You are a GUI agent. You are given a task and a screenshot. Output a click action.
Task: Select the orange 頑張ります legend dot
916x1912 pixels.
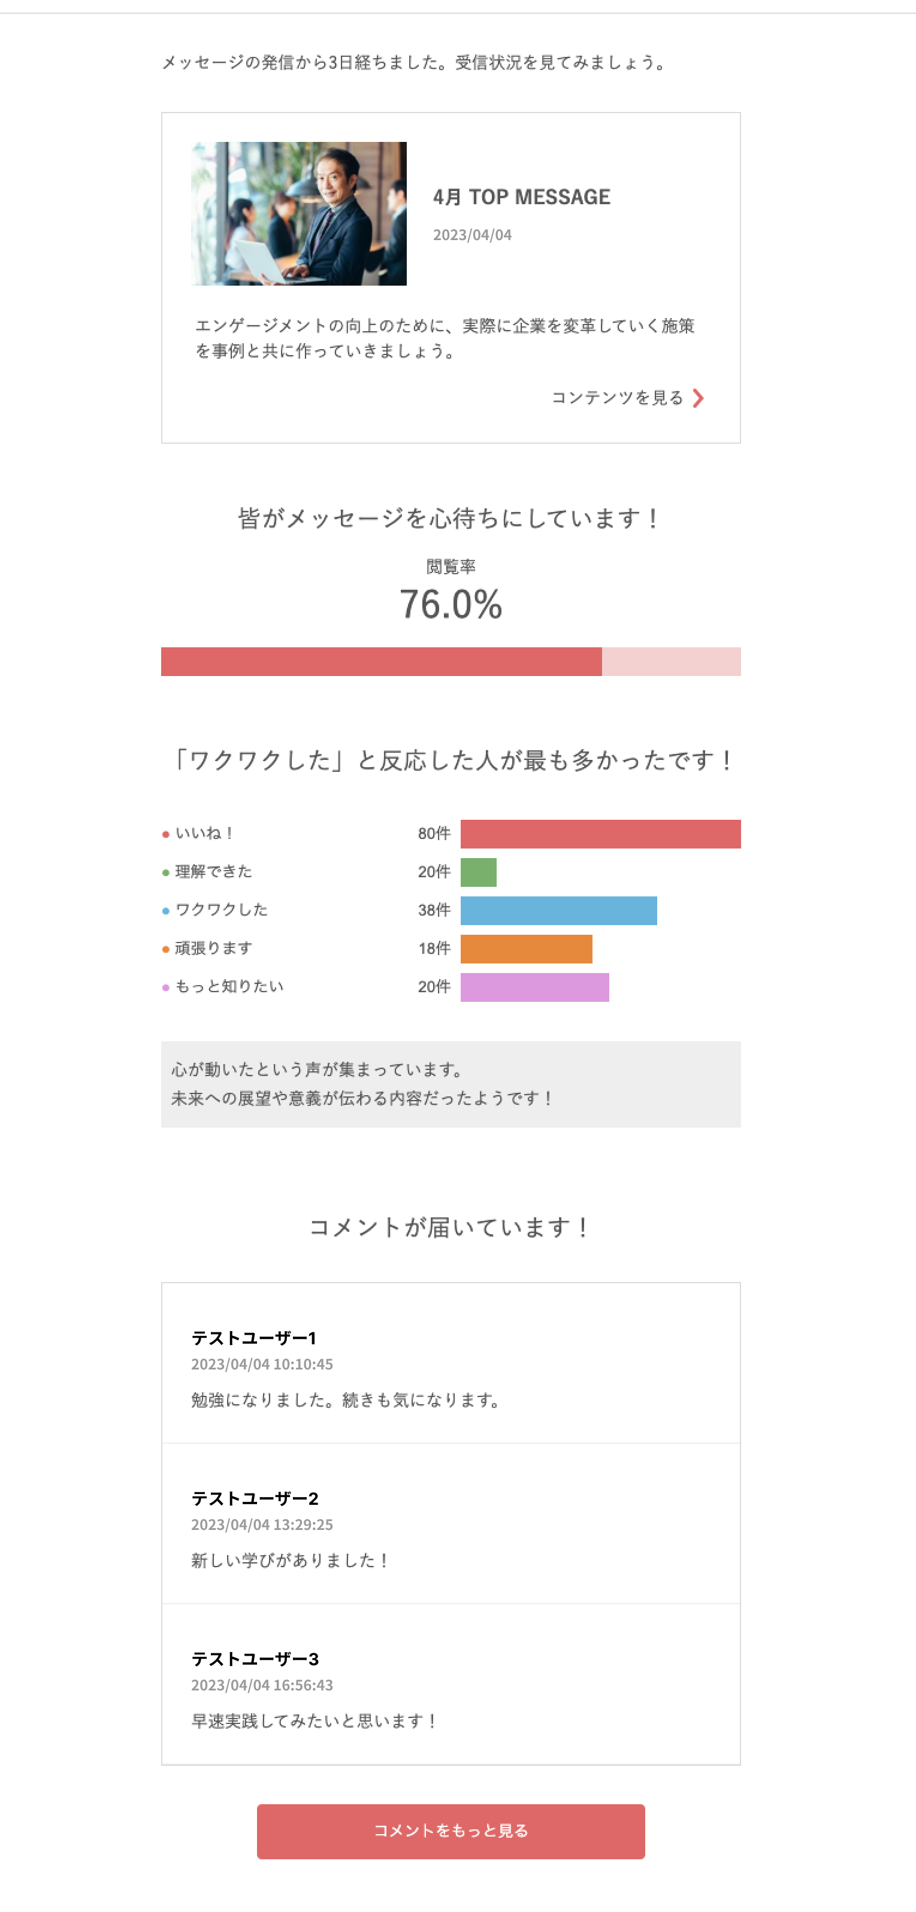coord(165,949)
